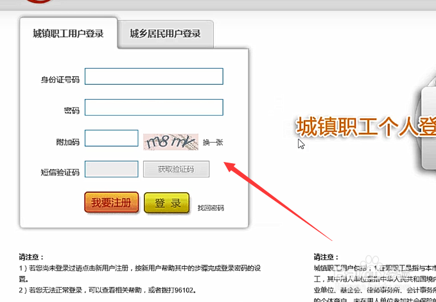Click the captcha image m8mk
This screenshot has width=436, height=302.
(x=171, y=142)
